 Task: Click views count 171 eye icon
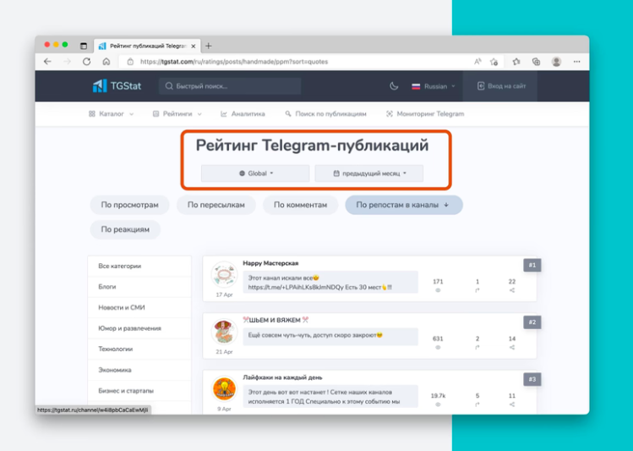(438, 290)
